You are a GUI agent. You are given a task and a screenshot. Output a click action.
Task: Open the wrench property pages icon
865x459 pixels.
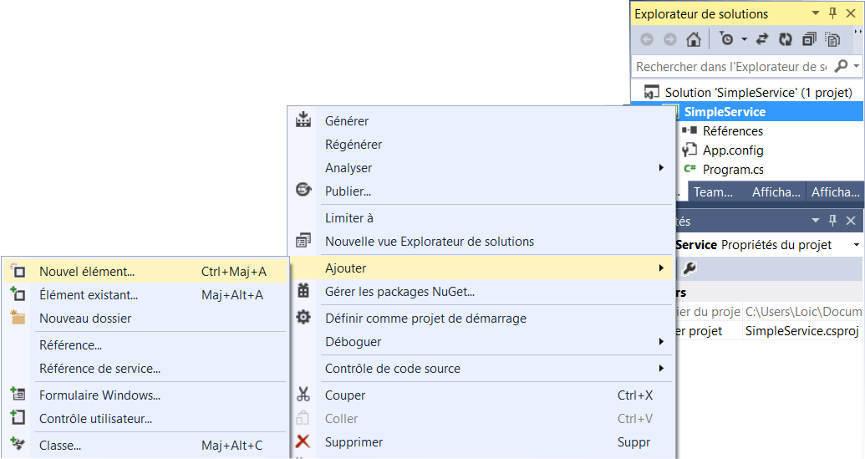click(689, 268)
